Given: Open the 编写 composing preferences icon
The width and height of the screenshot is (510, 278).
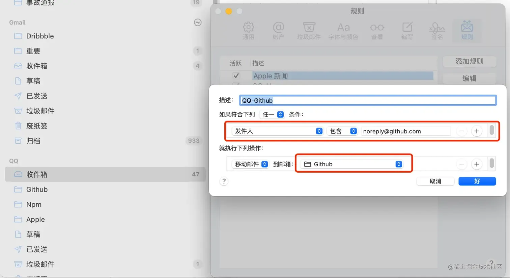Looking at the screenshot, I should click(407, 31).
